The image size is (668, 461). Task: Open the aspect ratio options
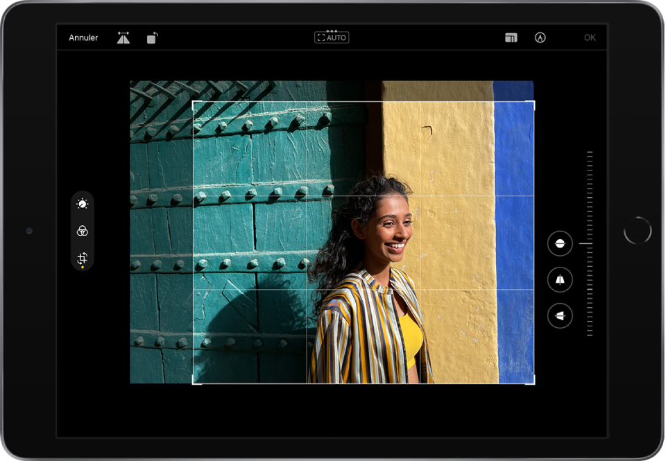tap(511, 38)
